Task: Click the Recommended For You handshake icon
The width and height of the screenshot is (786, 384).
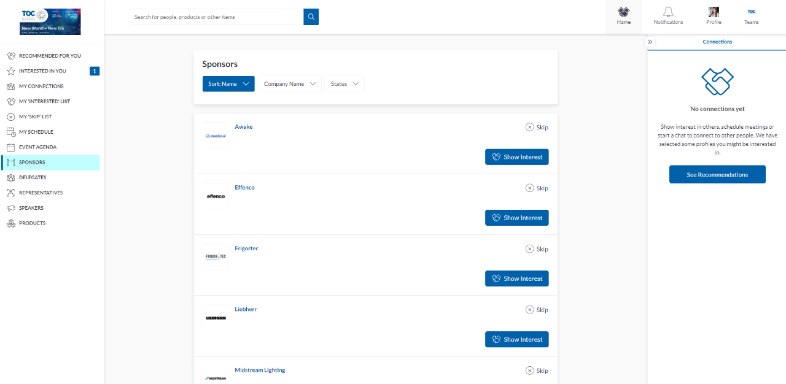Action: 11,56
